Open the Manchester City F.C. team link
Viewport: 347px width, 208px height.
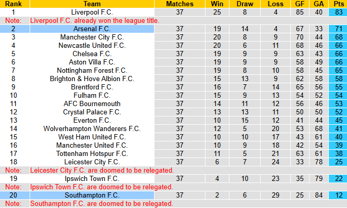(92, 37)
